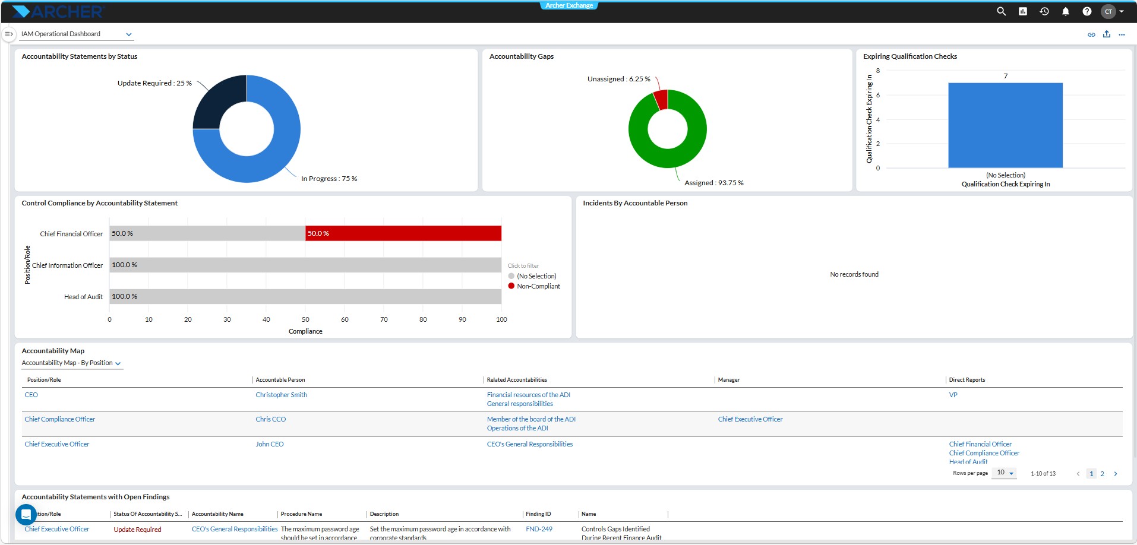
Task: Open the chat bubble widget
Action: (x=26, y=514)
